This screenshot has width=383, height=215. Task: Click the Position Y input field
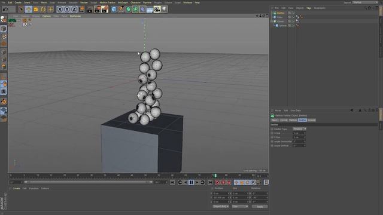click(x=221, y=198)
